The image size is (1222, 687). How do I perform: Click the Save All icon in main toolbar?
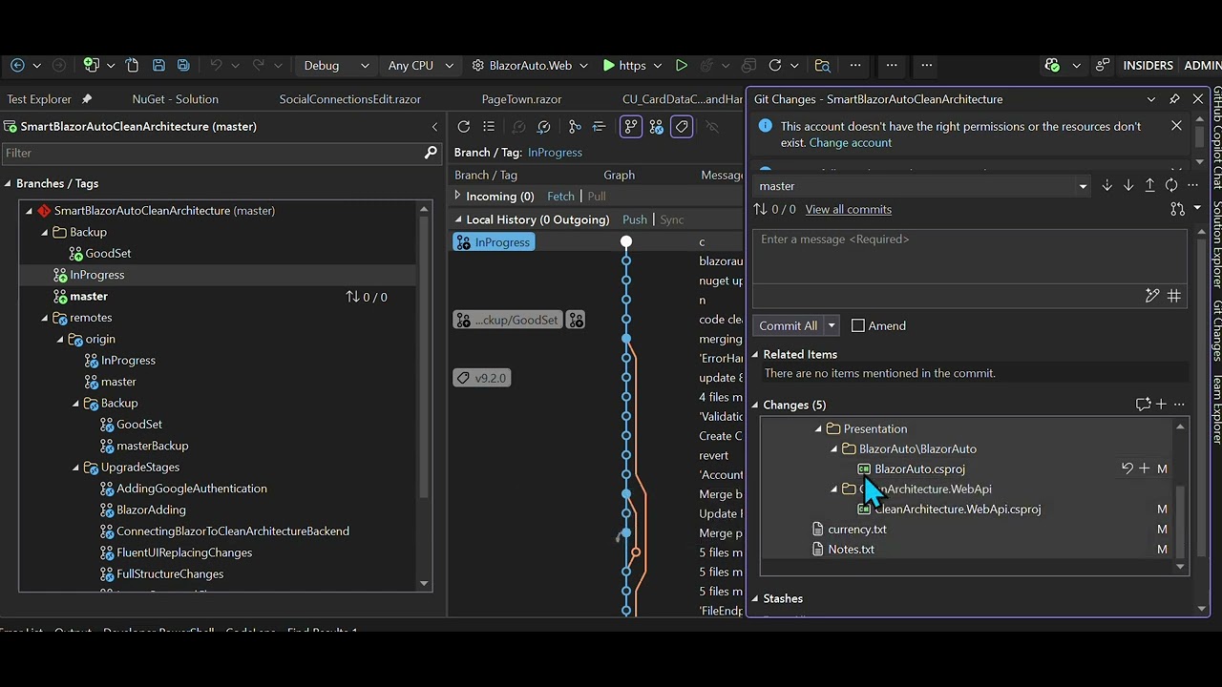tap(183, 66)
